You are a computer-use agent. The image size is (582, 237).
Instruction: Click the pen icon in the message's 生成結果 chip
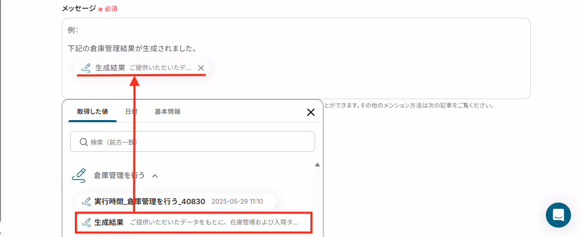pyautogui.click(x=86, y=68)
